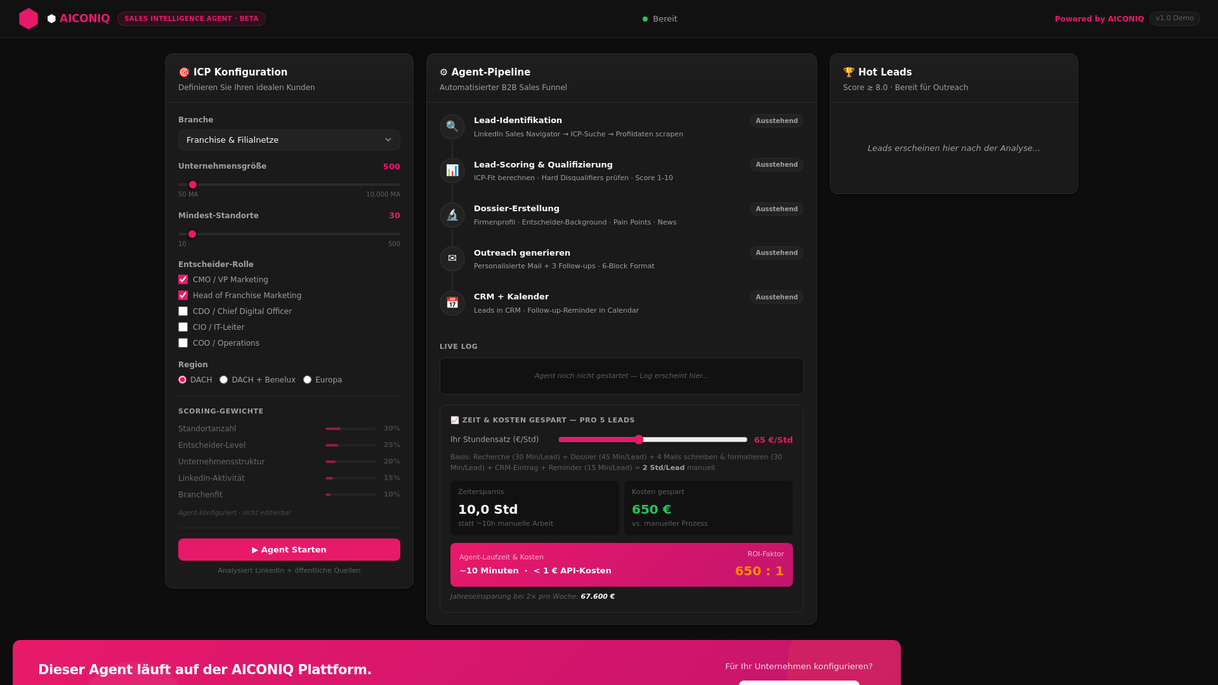The width and height of the screenshot is (1218, 685).
Task: Click the envelope Outreach generieren step icon
Action: [x=452, y=259]
